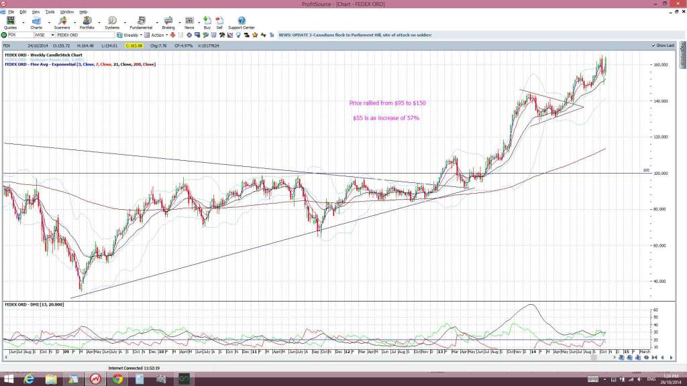The width and height of the screenshot is (687, 386).
Task: Open the Systems toolbar button
Action: pos(112,23)
